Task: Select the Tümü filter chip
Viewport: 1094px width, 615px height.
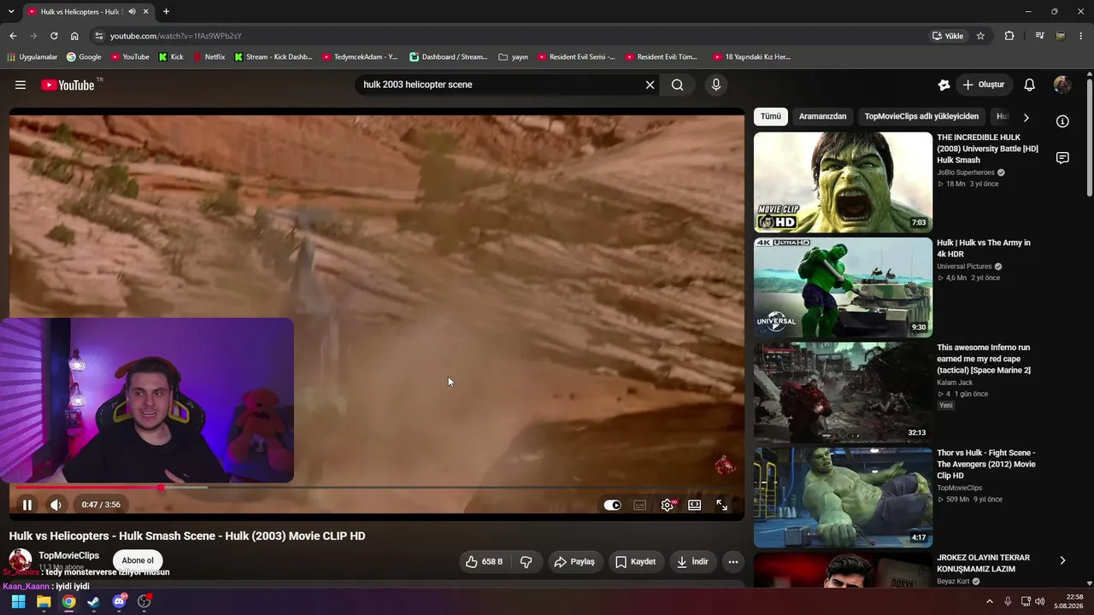Action: 771,116
